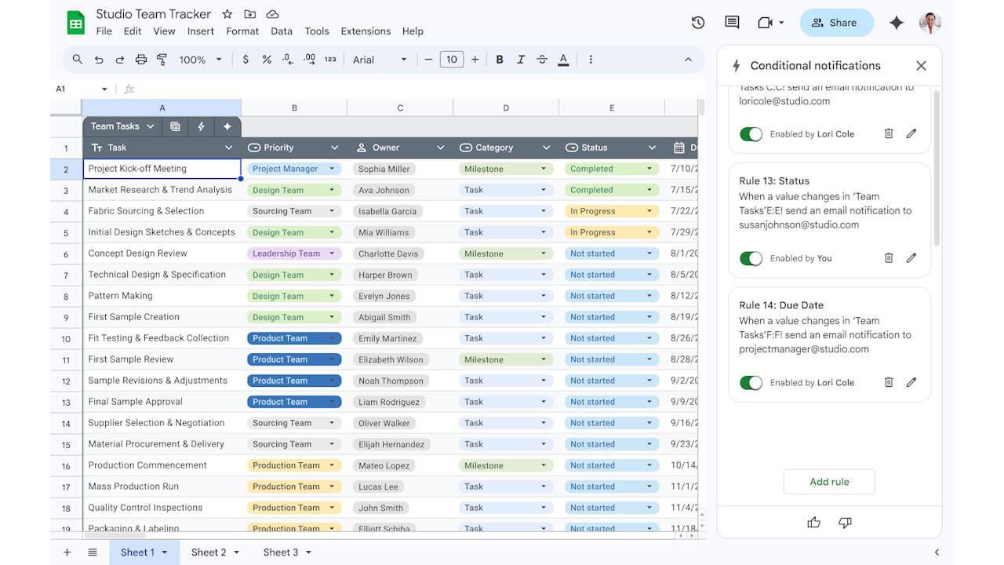The image size is (1004, 565).
Task: Toggle bold formatting
Action: click(x=500, y=60)
